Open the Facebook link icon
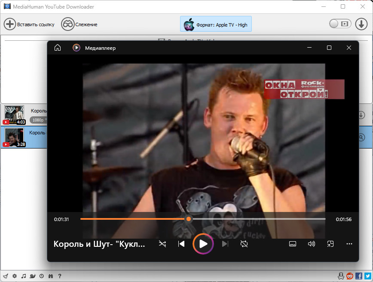The width and height of the screenshot is (373, 282). tap(359, 276)
